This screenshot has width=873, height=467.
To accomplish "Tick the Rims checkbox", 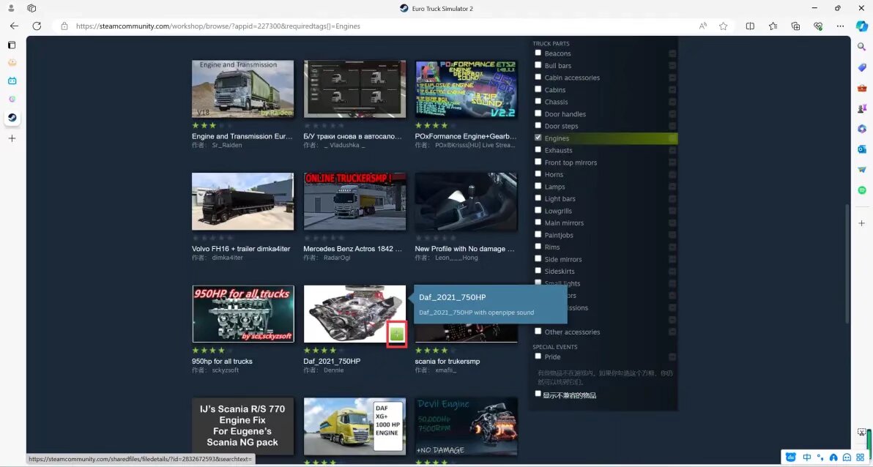I will (538, 247).
